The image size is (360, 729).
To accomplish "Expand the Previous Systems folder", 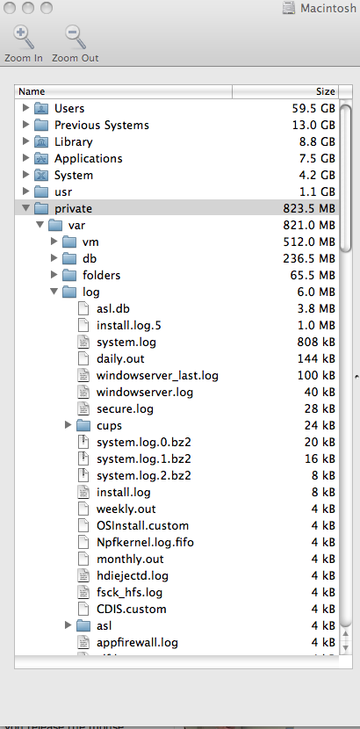I will (x=26, y=125).
